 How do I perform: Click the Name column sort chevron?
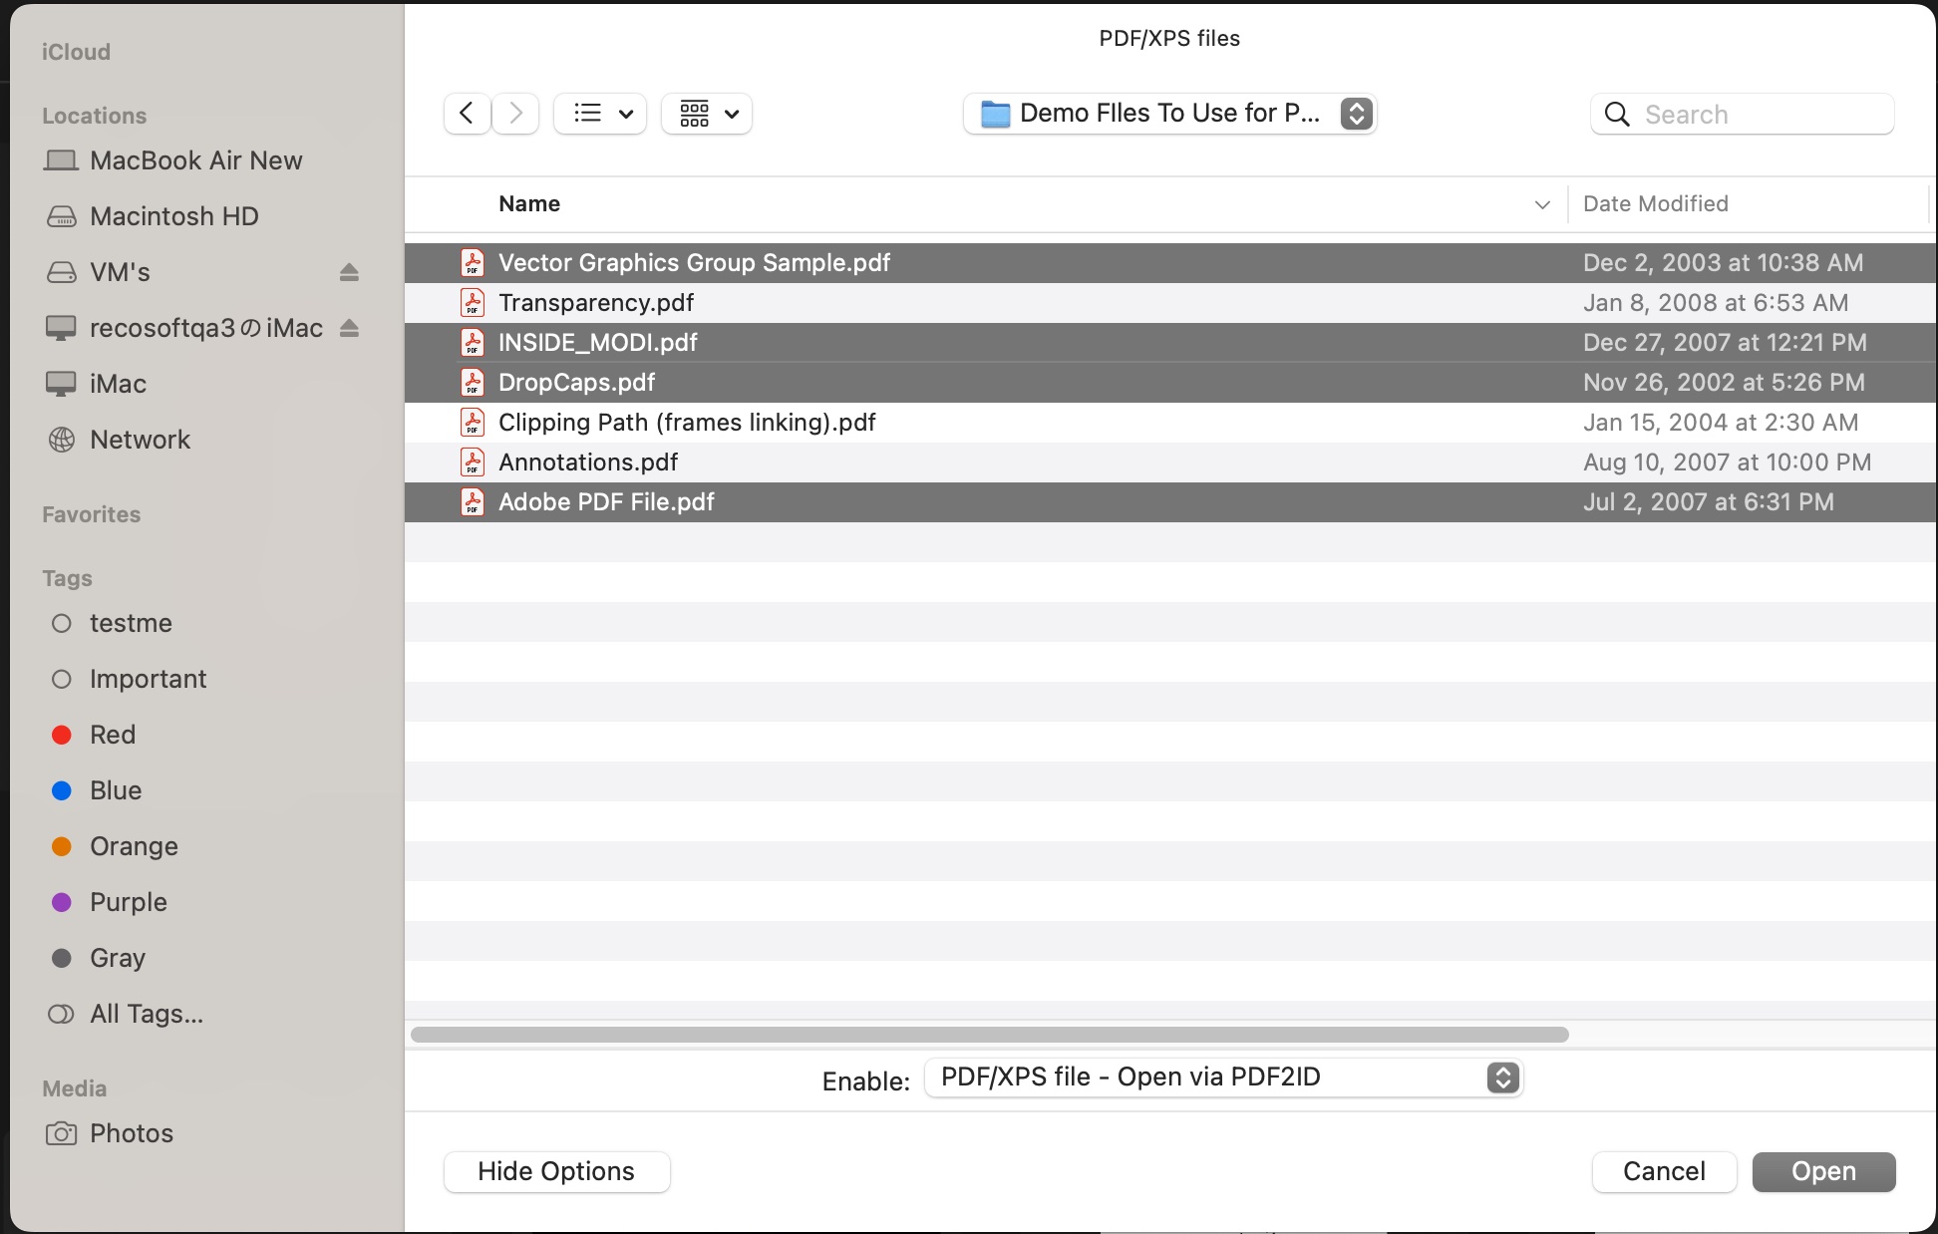tap(1542, 204)
